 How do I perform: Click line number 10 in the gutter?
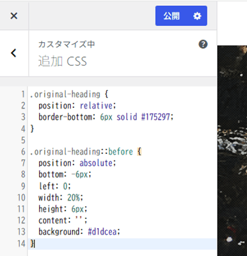point(21,198)
